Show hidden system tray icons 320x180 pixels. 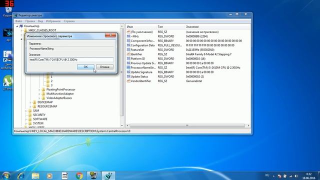coord(273,176)
